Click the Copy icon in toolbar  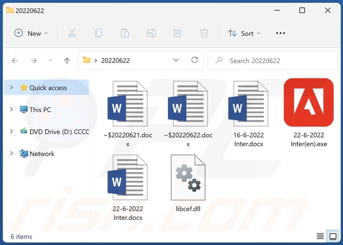tap(99, 33)
